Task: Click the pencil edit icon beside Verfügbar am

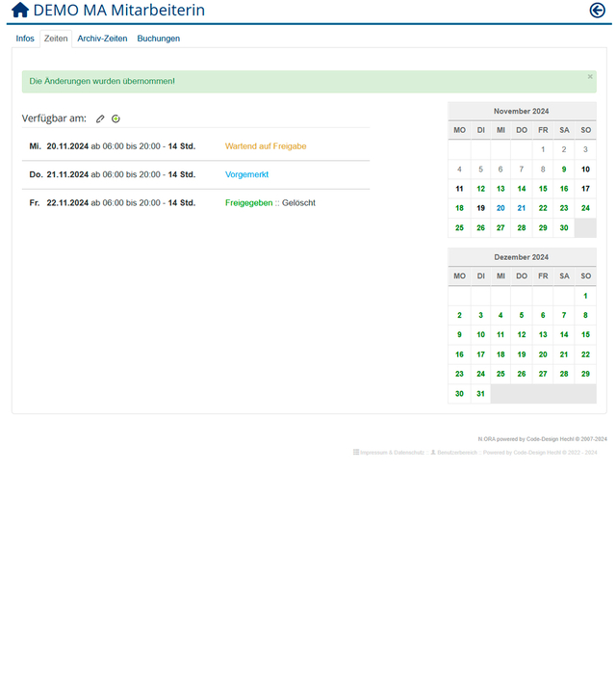Action: [100, 119]
